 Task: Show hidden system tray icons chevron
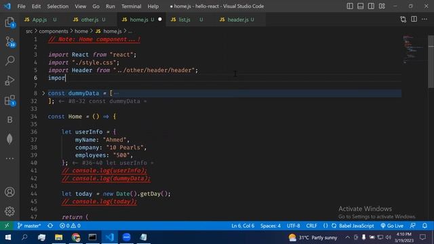click(347, 237)
